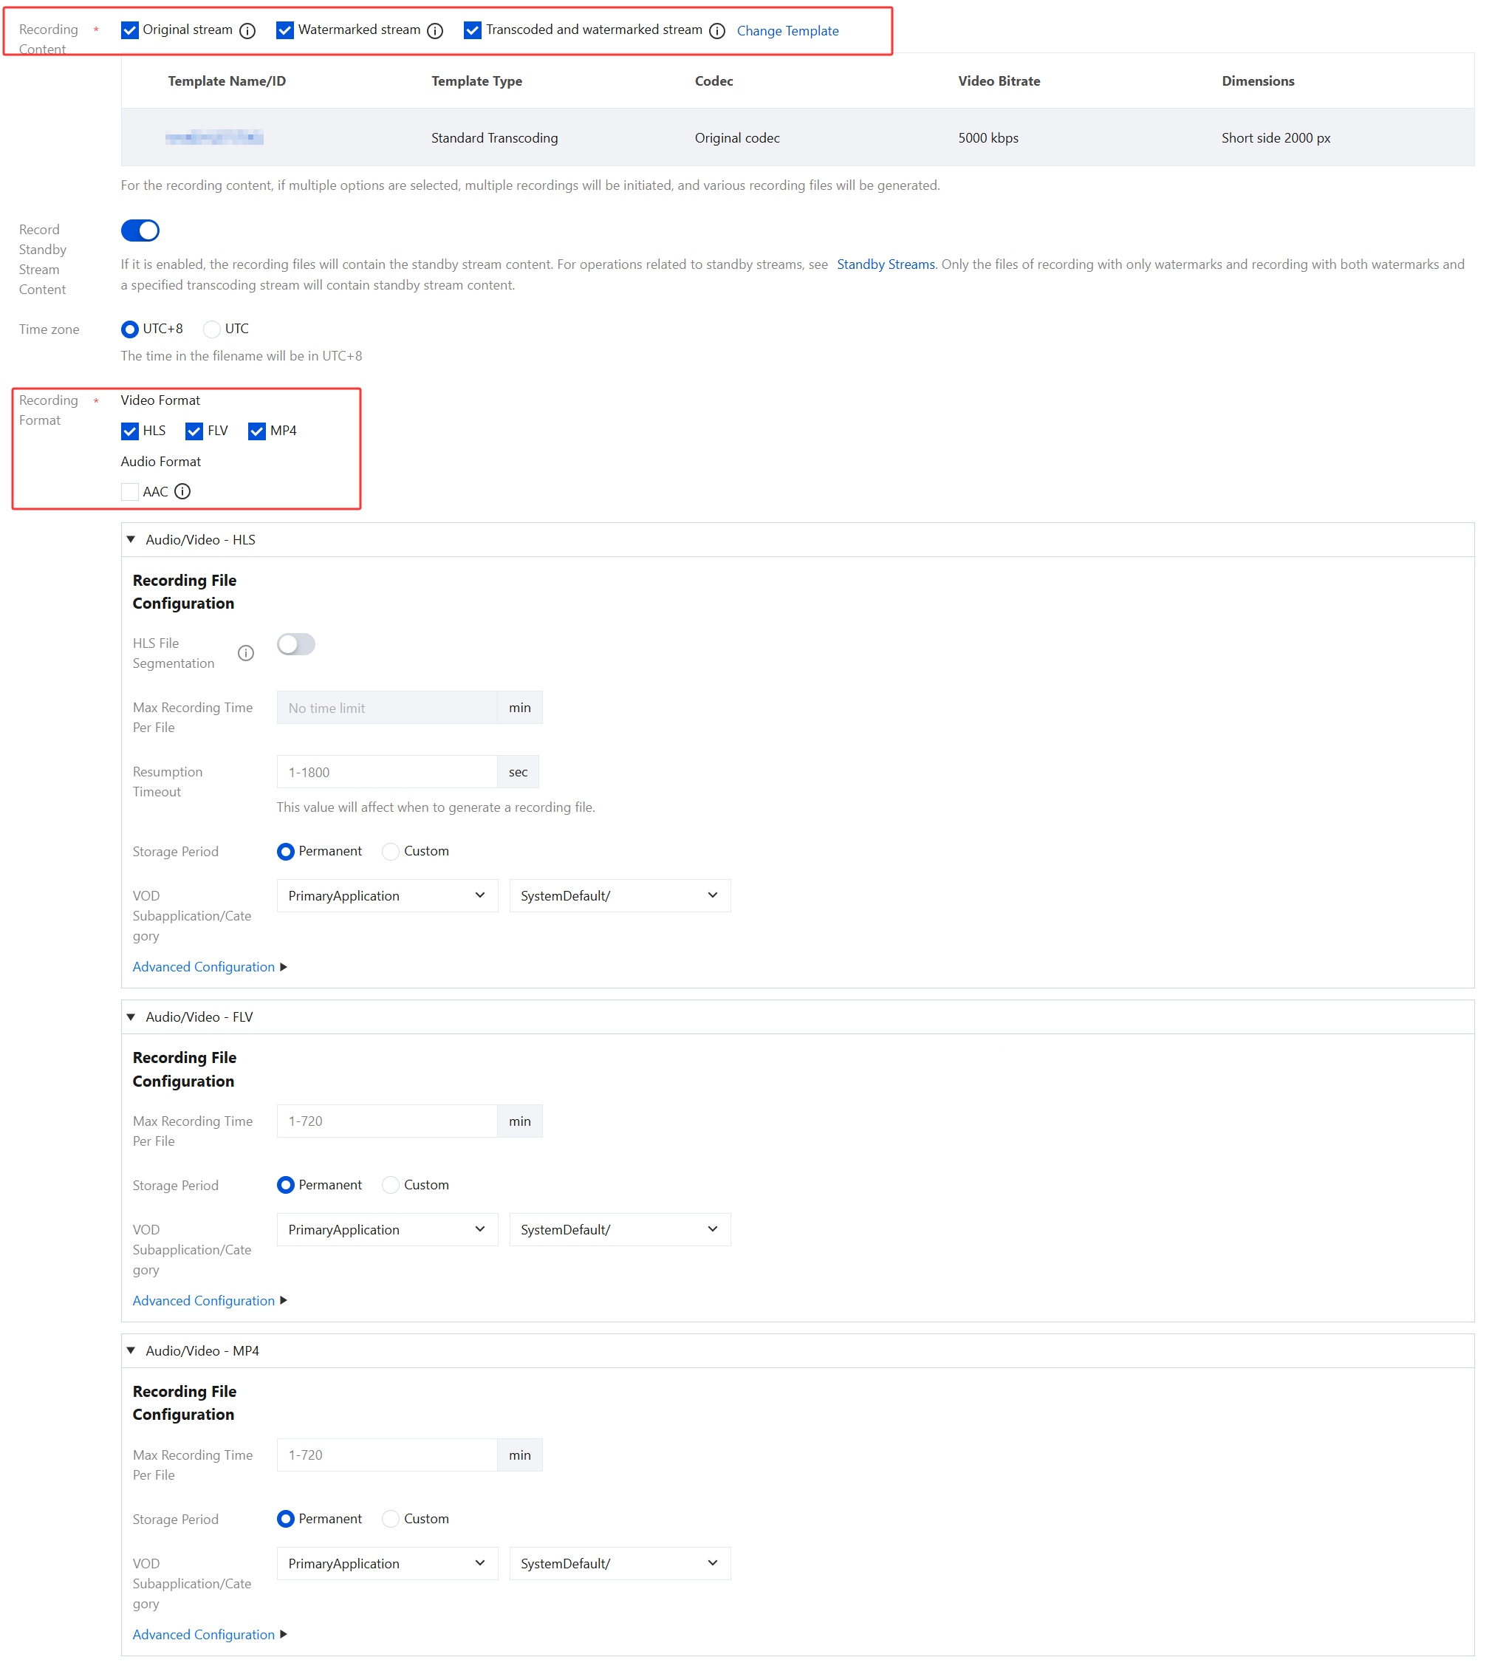The height and width of the screenshot is (1671, 1509).
Task: Click the Change Template link
Action: pyautogui.click(x=787, y=31)
